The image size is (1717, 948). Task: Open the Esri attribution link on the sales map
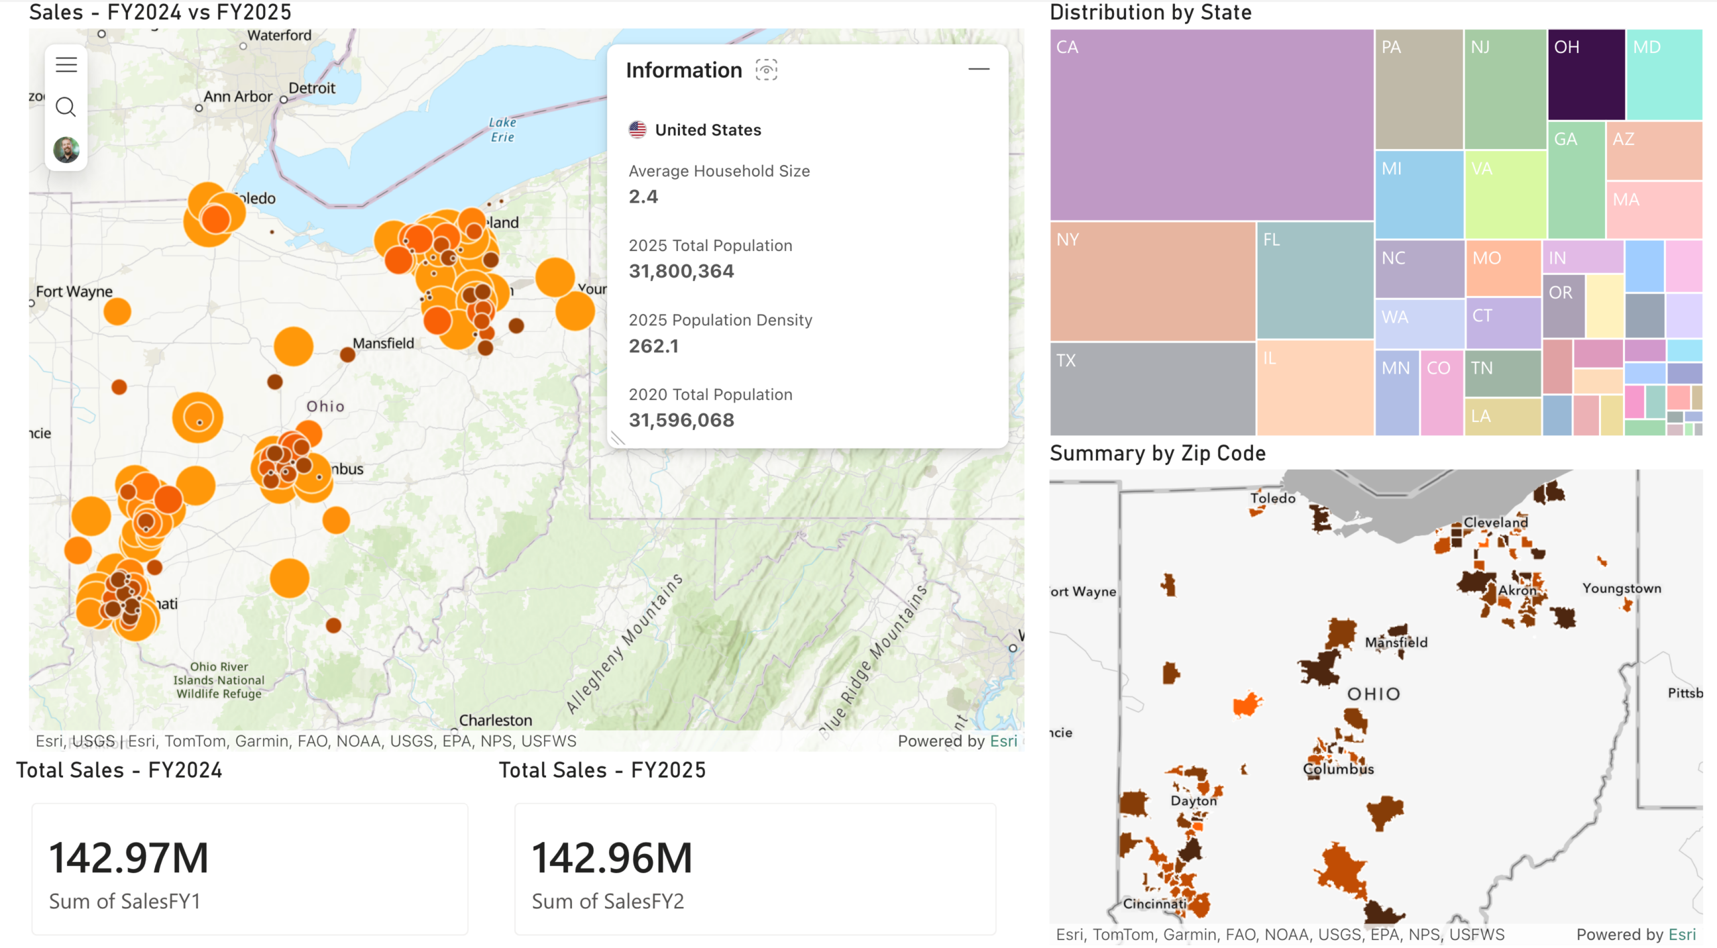(x=1003, y=741)
